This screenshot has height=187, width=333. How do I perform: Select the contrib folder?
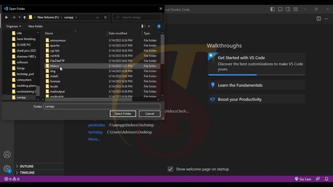[55, 56]
